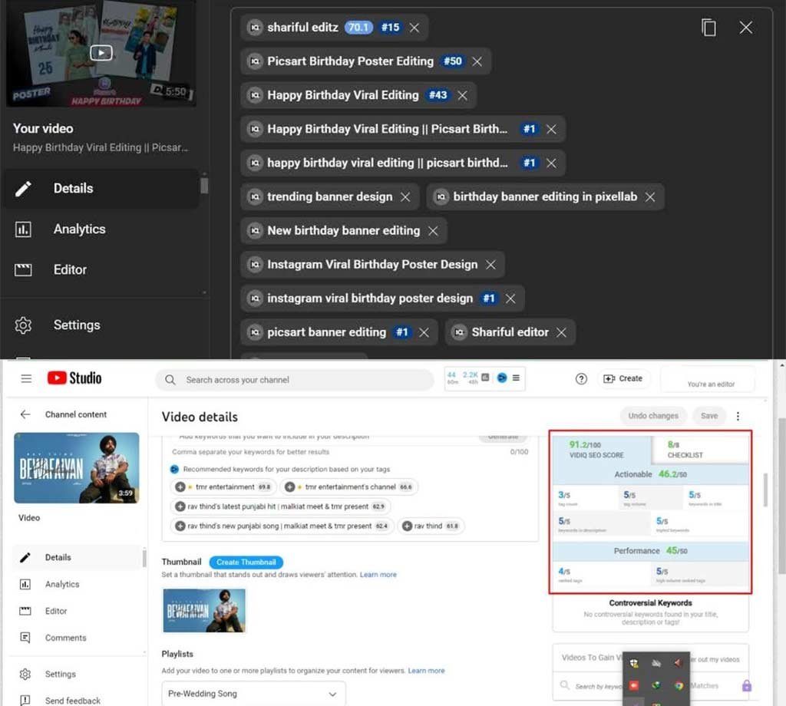Go back to Channel content with arrow
Viewport: 786px width, 706px height.
click(25, 414)
